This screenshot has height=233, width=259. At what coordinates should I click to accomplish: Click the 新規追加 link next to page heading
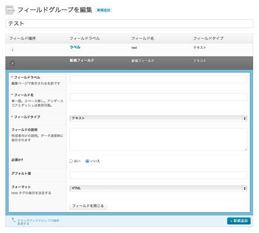(104, 10)
